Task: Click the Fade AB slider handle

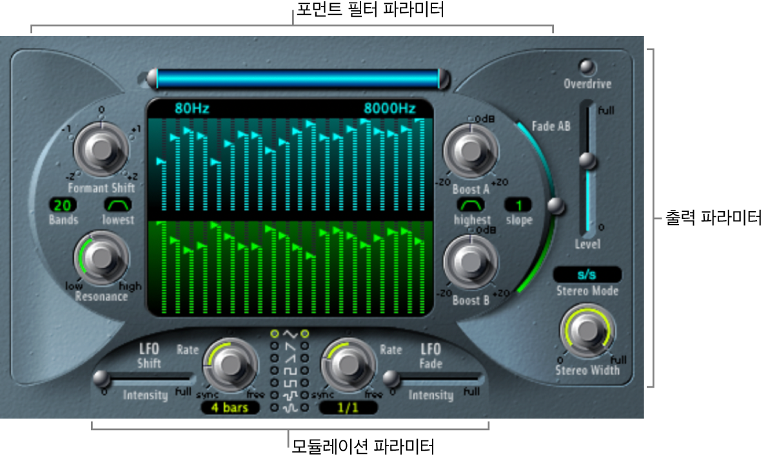Action: pyautogui.click(x=555, y=206)
